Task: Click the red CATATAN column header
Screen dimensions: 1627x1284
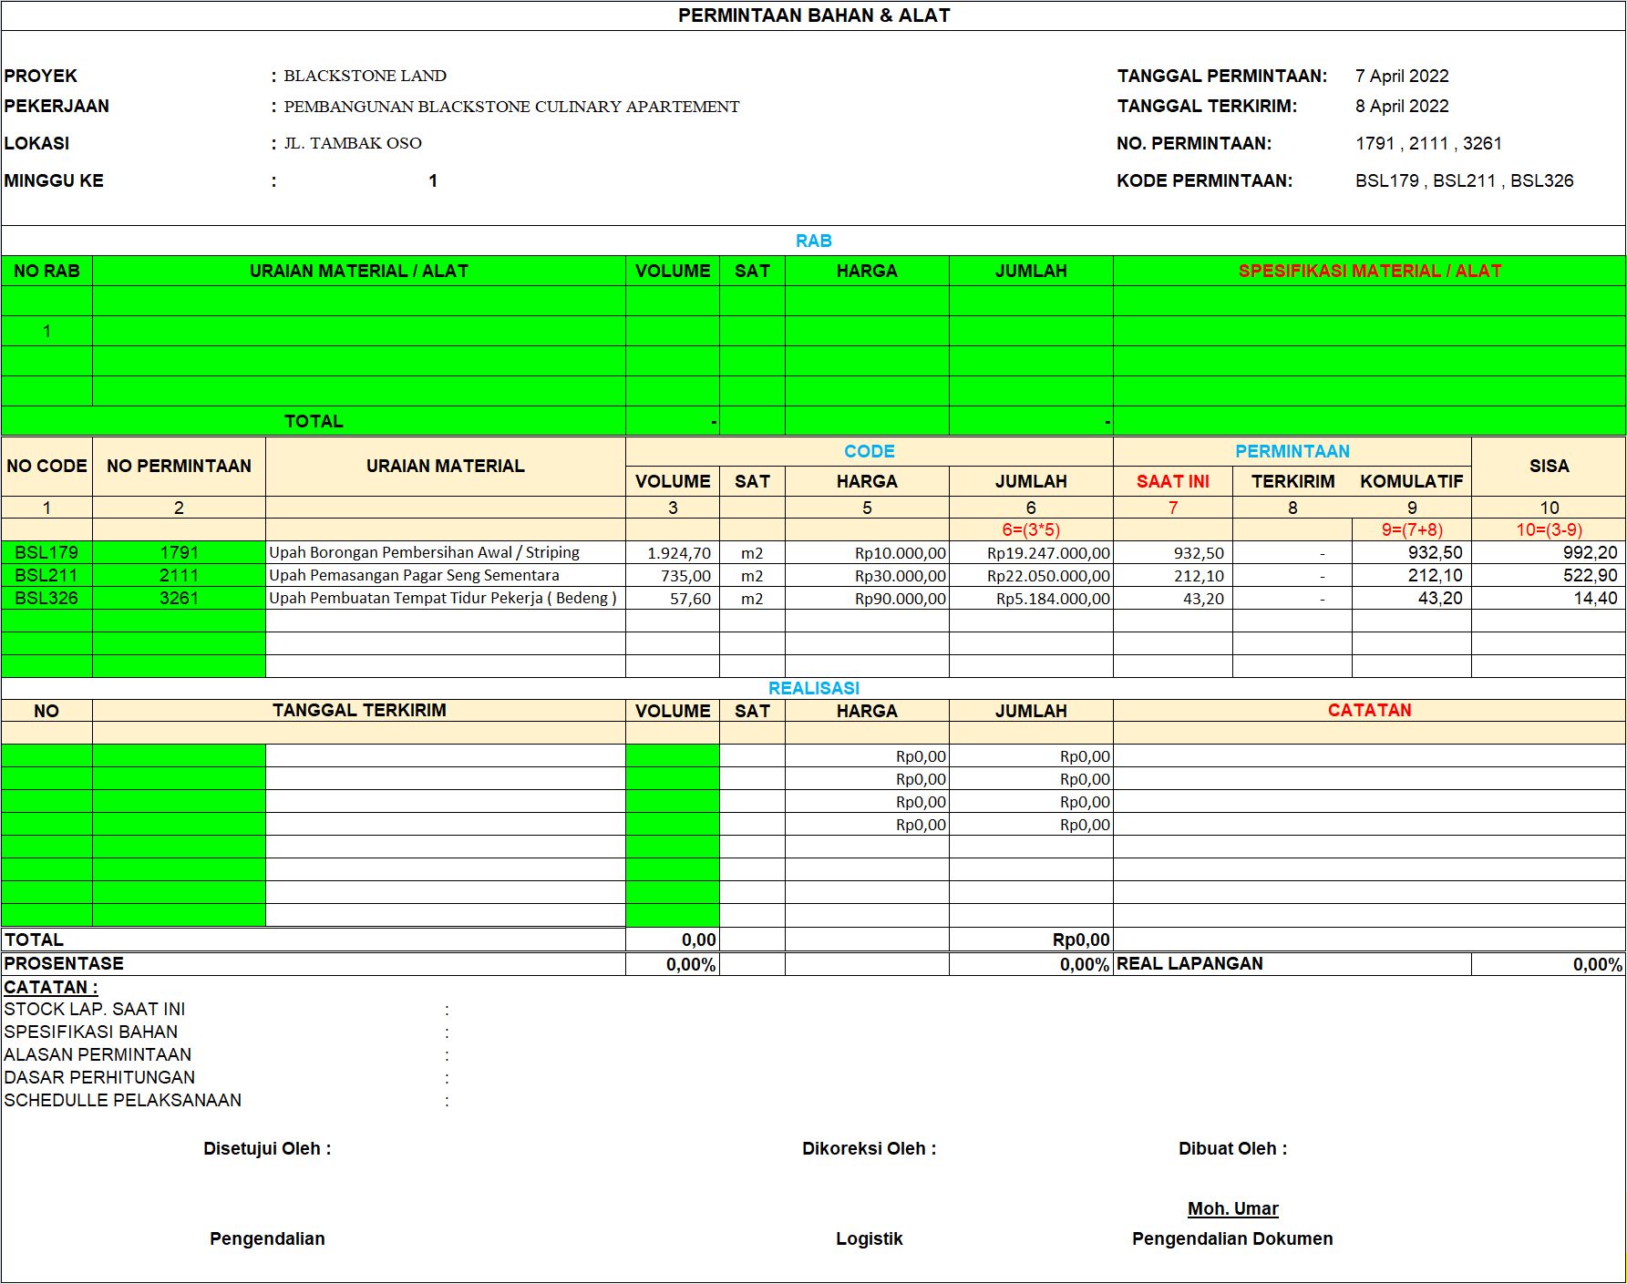Action: [1369, 710]
